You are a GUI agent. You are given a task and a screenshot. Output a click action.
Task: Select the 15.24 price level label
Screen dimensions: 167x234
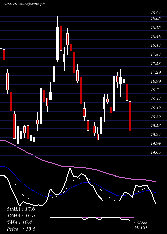tap(156, 135)
